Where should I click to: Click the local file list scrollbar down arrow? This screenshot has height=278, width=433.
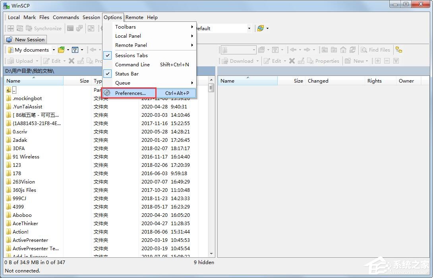211,253
